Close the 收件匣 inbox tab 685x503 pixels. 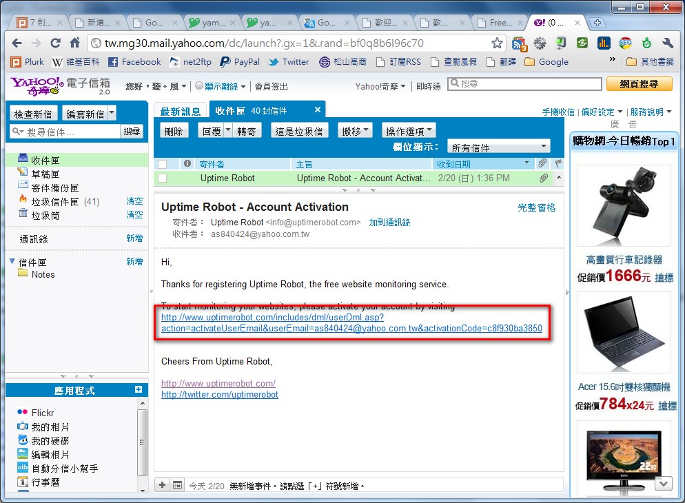318,110
